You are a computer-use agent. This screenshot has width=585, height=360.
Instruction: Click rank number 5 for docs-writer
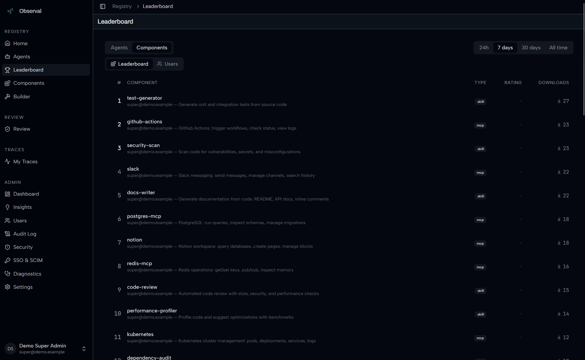pos(119,195)
